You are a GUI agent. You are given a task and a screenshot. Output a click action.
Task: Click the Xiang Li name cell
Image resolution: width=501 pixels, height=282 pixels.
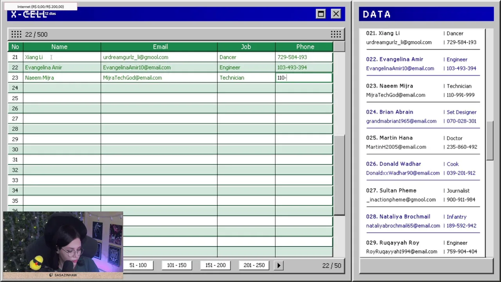tap(62, 57)
